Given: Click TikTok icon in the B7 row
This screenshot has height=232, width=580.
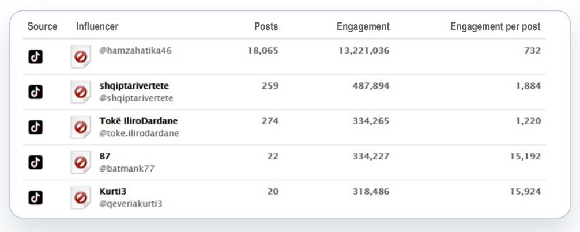Looking at the screenshot, I should pyautogui.click(x=36, y=162).
